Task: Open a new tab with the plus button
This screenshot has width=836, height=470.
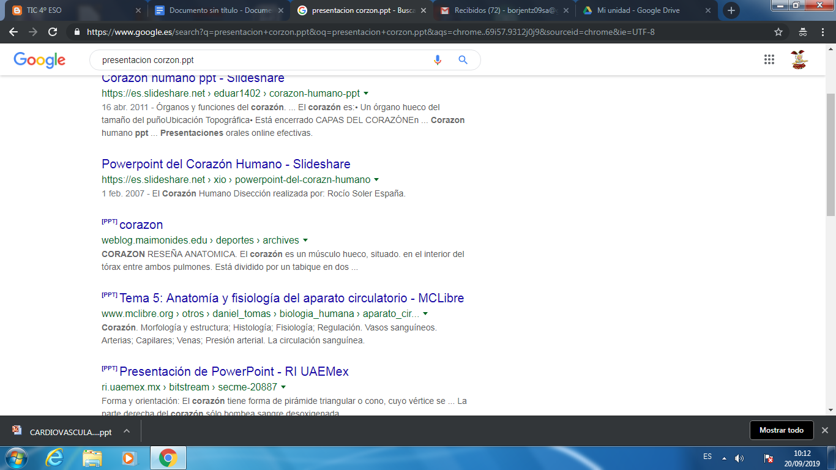Action: pyautogui.click(x=731, y=10)
